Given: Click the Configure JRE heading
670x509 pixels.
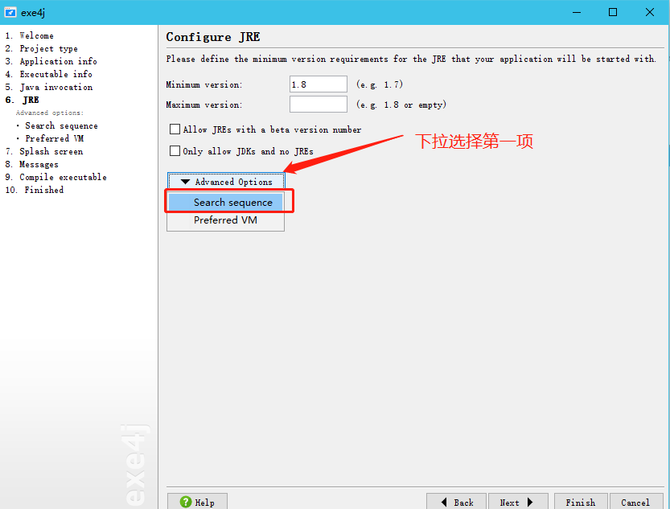Looking at the screenshot, I should pos(213,37).
